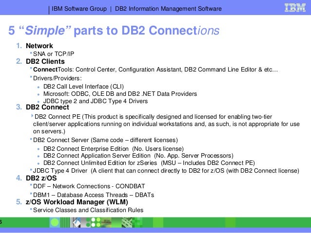The width and height of the screenshot is (311, 233).
Task: Select 'DB2 Call Level Interface (CLI)' line
Action: [x=83, y=87]
